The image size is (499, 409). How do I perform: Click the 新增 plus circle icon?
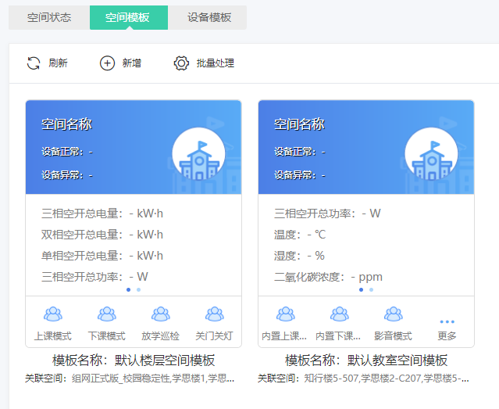(x=107, y=63)
